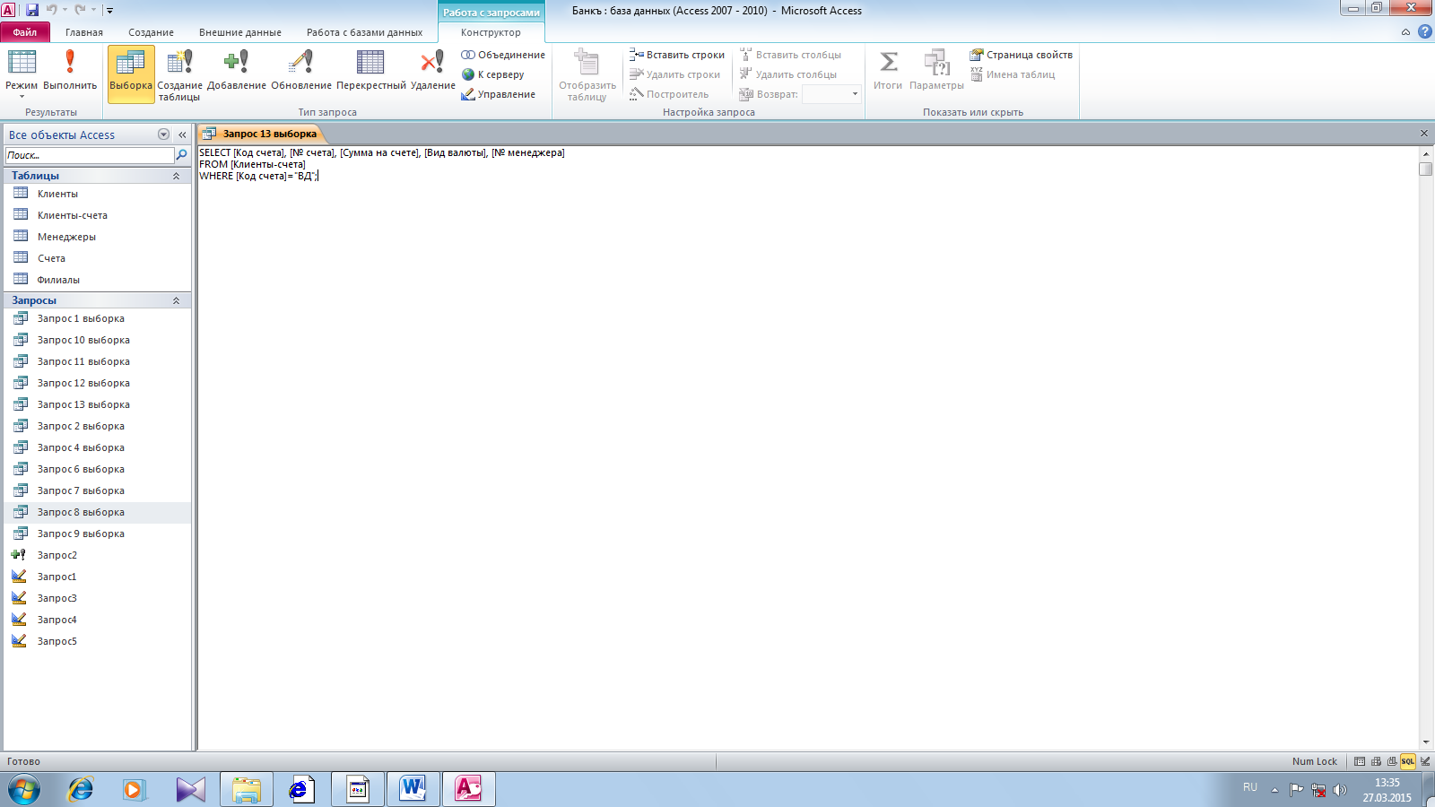Run query with Выполнить button

(70, 69)
